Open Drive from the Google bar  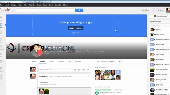51,5
